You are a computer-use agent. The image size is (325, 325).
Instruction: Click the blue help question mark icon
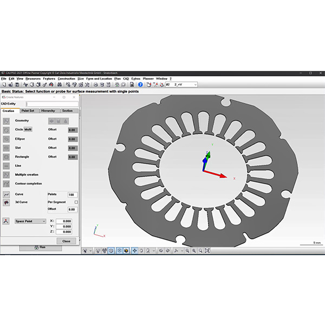140,84
